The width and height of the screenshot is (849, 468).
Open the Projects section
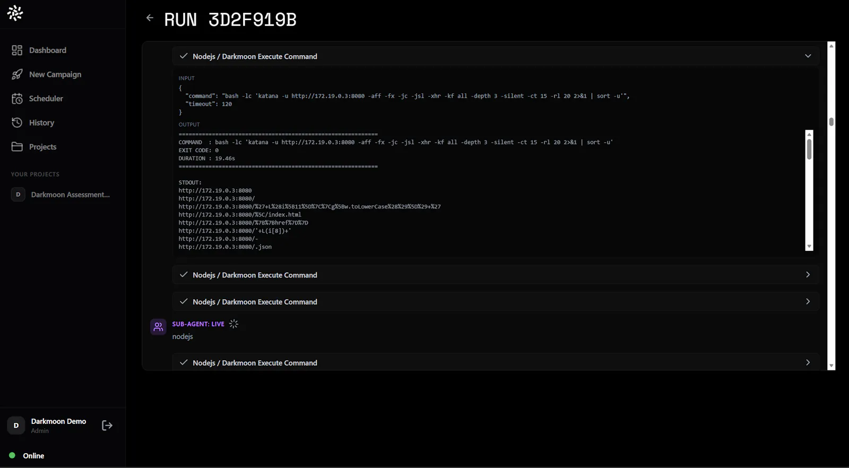(42, 147)
